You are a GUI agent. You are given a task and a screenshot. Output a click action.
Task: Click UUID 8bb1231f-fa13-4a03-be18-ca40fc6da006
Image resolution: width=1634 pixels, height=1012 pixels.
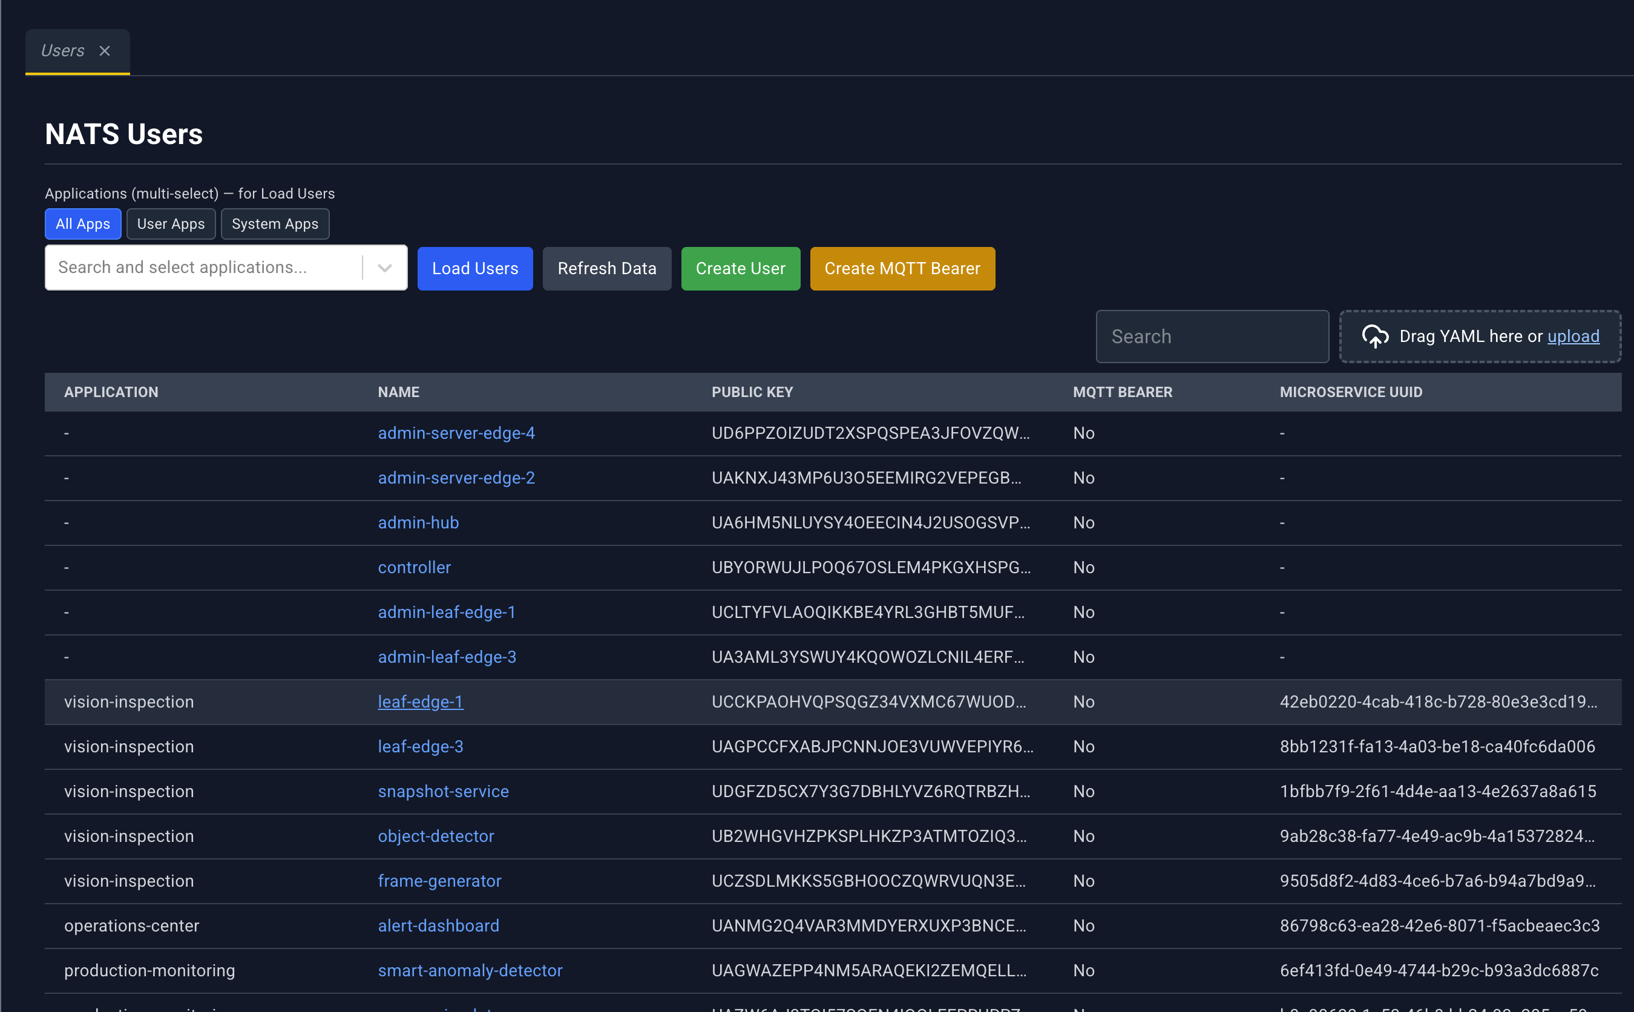point(1437,747)
